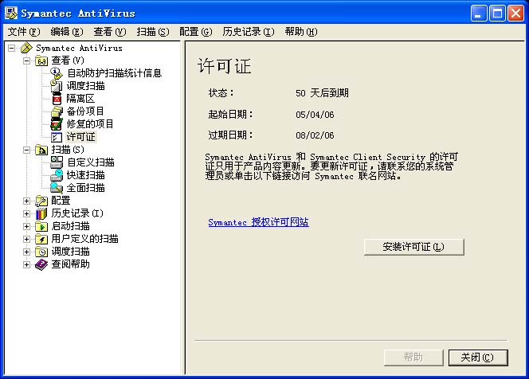Expand the bottom 调度扫描 tree node
This screenshot has width=529, height=379.
(x=26, y=252)
